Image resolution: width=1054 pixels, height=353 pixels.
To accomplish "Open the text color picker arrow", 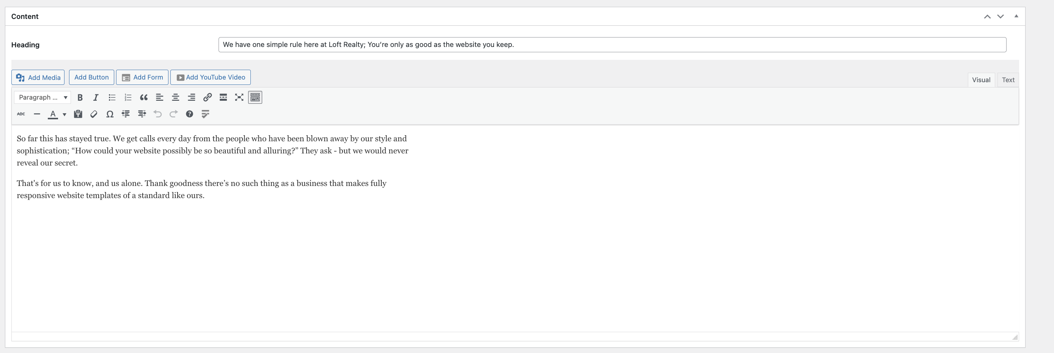I will (x=64, y=114).
